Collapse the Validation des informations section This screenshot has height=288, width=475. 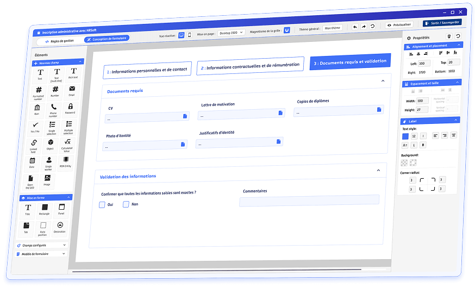[x=378, y=171]
